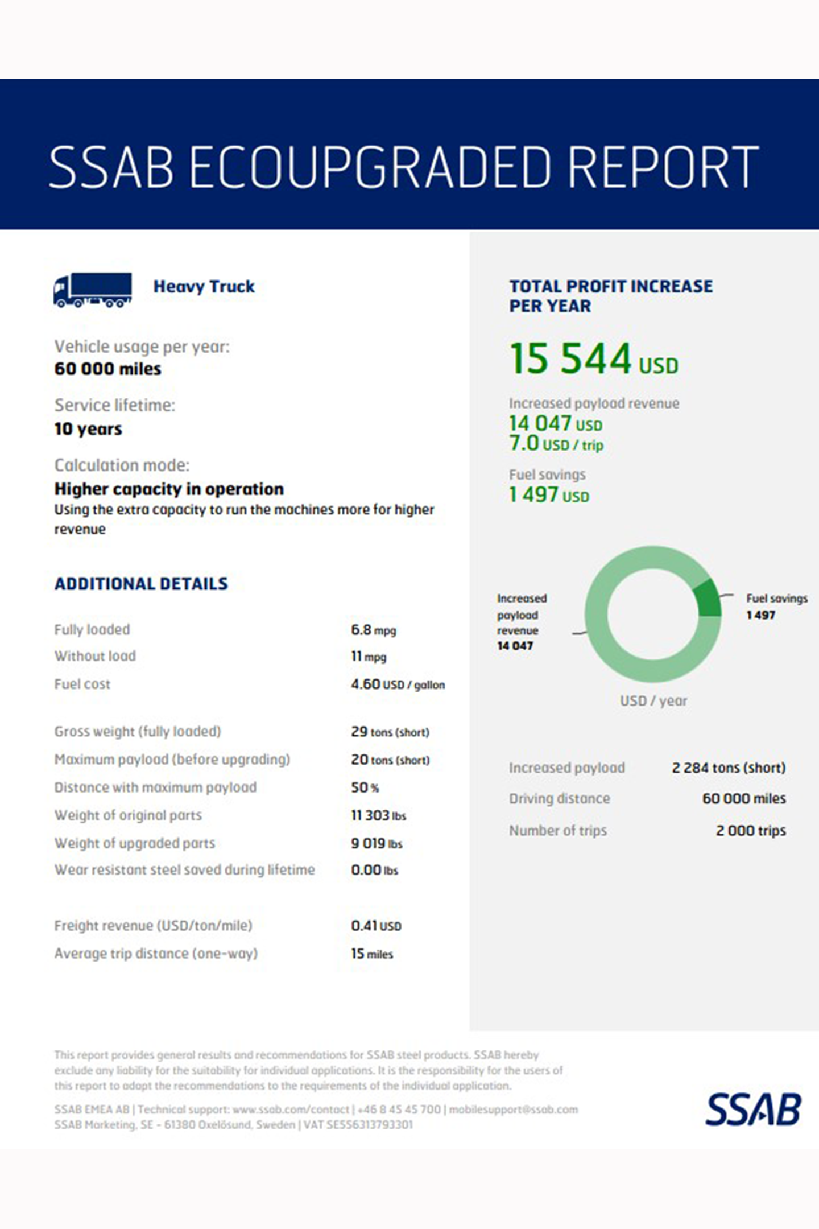
Task: Click the 11 mpg without load value
Action: pos(369,657)
